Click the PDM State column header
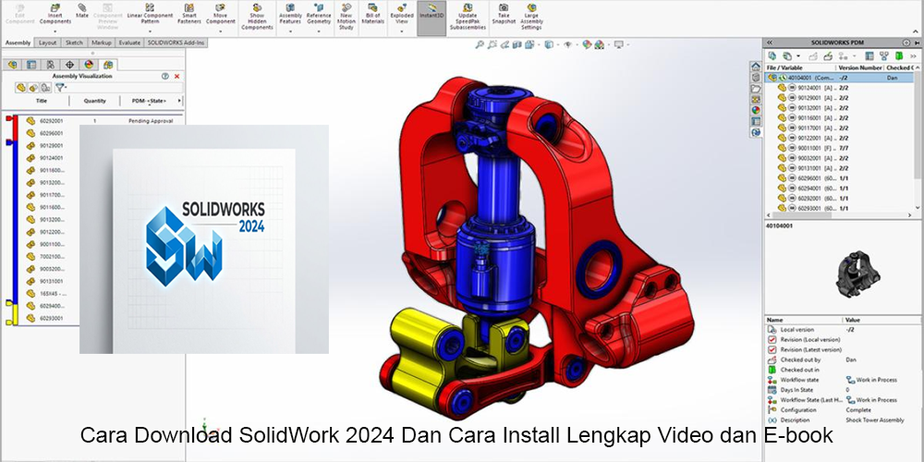The height and width of the screenshot is (462, 924). (x=149, y=101)
